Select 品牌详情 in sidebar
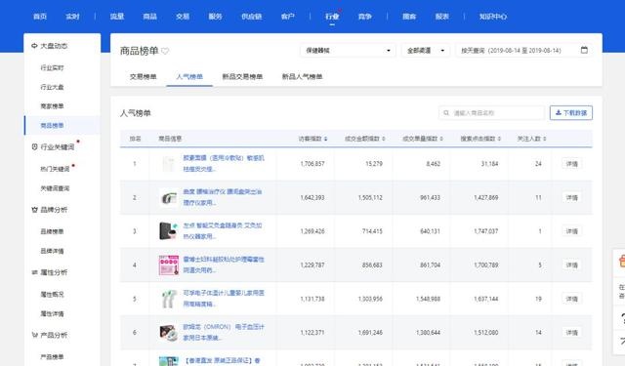Screen dimensions: 625x366 [x=52, y=251]
